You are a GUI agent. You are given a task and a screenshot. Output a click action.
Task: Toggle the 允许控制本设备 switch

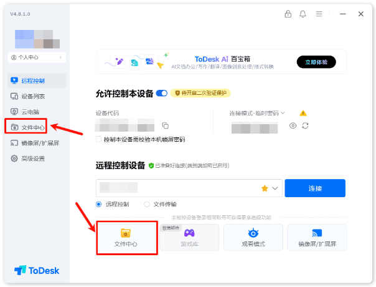click(x=162, y=93)
